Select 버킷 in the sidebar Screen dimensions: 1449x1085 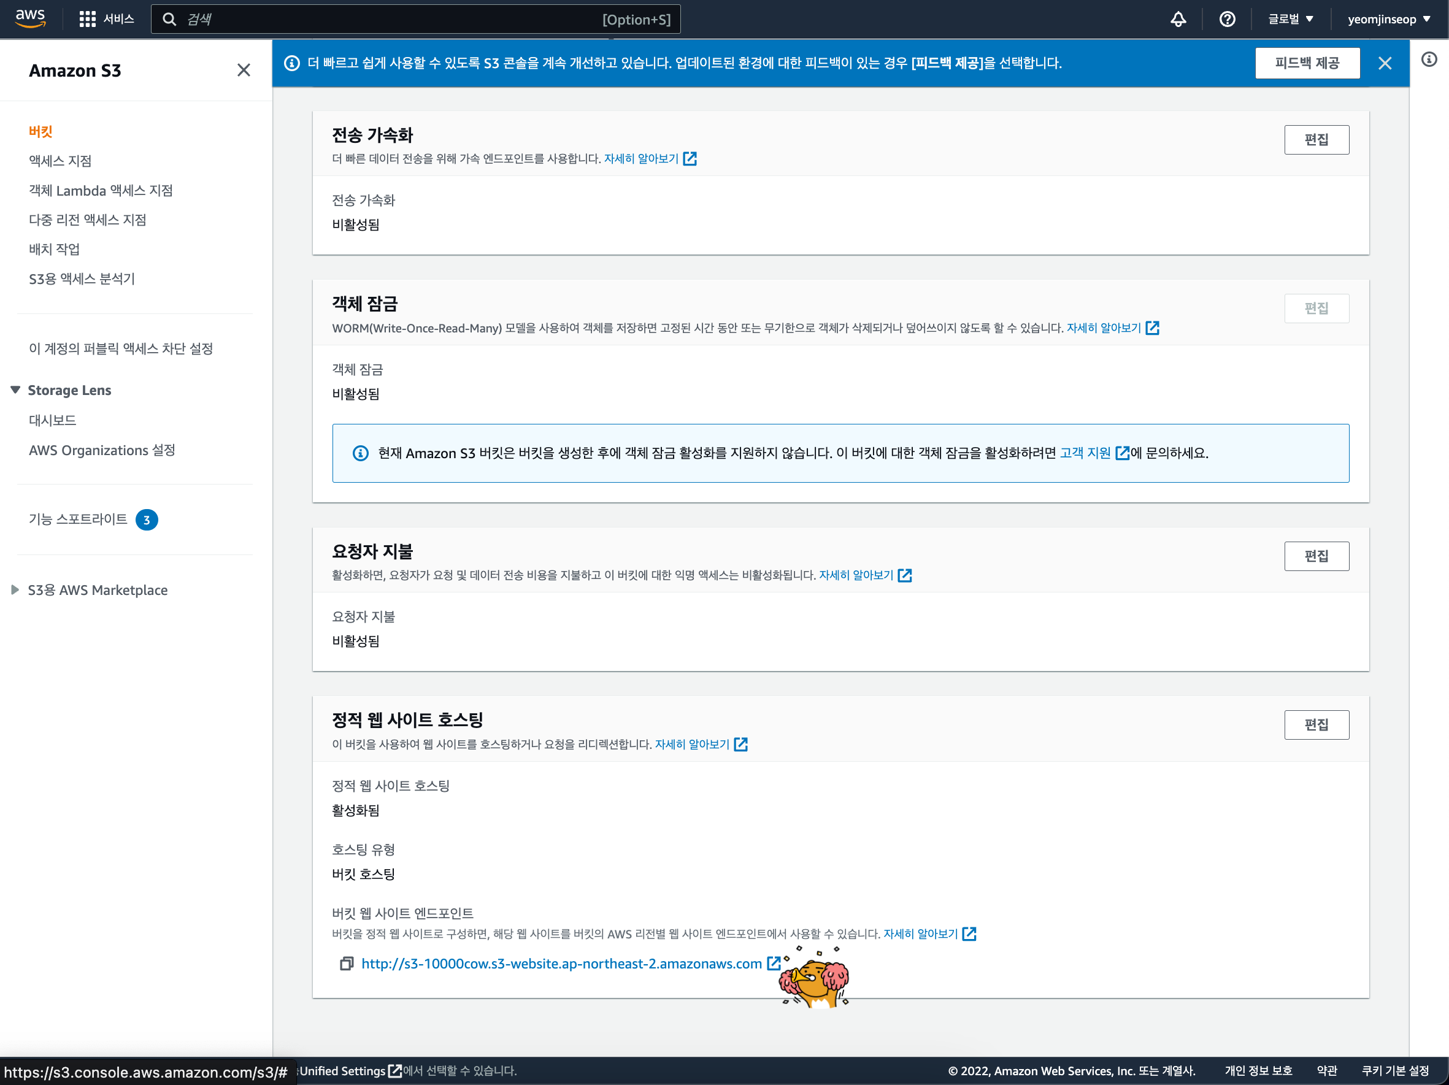(x=40, y=132)
